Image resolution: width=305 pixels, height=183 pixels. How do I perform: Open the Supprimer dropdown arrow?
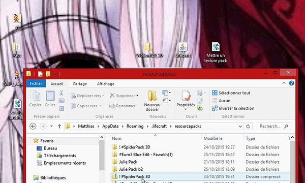137,96
